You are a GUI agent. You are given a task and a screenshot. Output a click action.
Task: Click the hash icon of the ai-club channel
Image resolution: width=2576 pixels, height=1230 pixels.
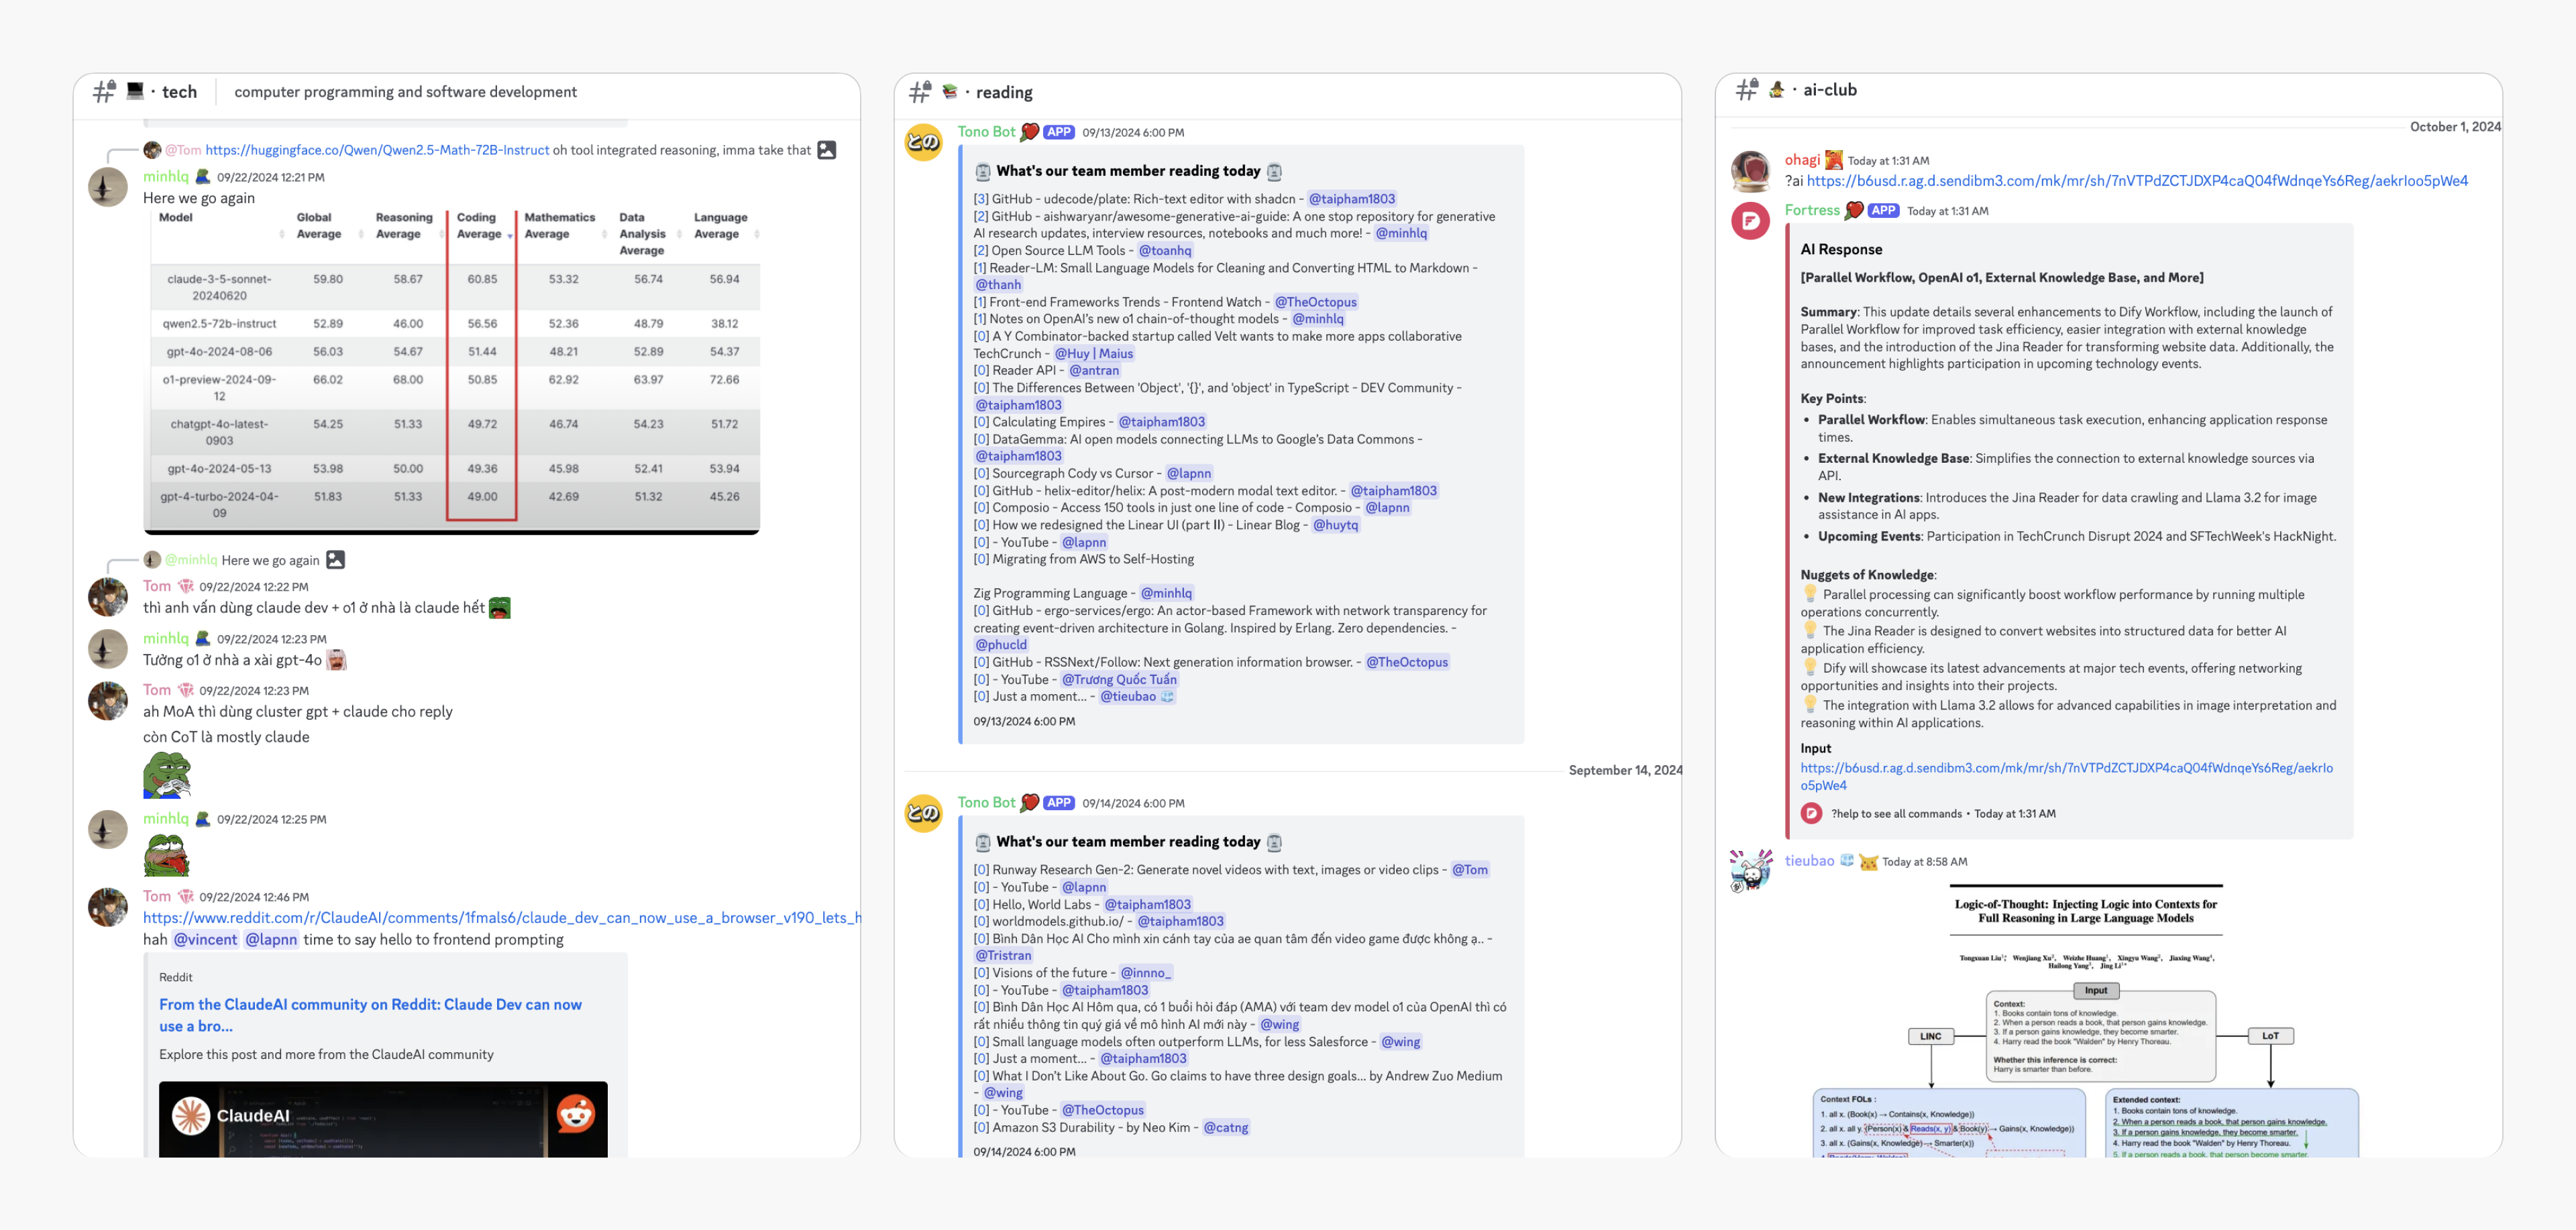[x=1746, y=90]
